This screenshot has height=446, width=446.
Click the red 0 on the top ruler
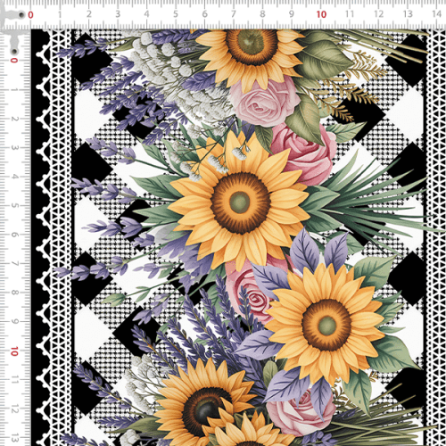click(x=30, y=15)
